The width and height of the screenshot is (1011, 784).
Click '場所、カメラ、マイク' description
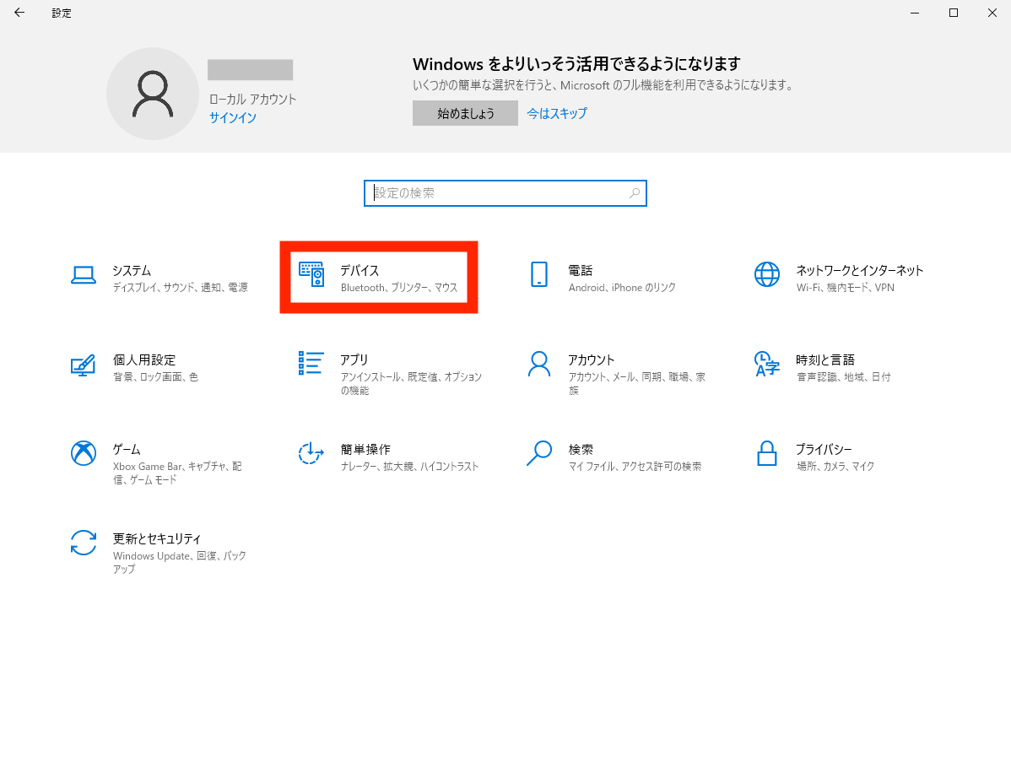coord(835,466)
